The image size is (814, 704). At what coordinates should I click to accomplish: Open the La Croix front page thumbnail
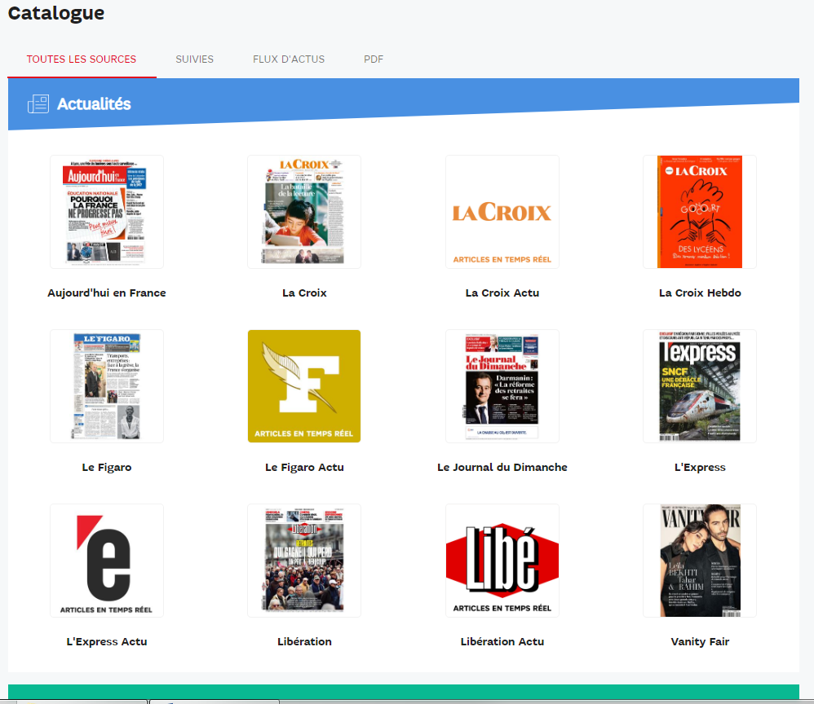tap(304, 211)
